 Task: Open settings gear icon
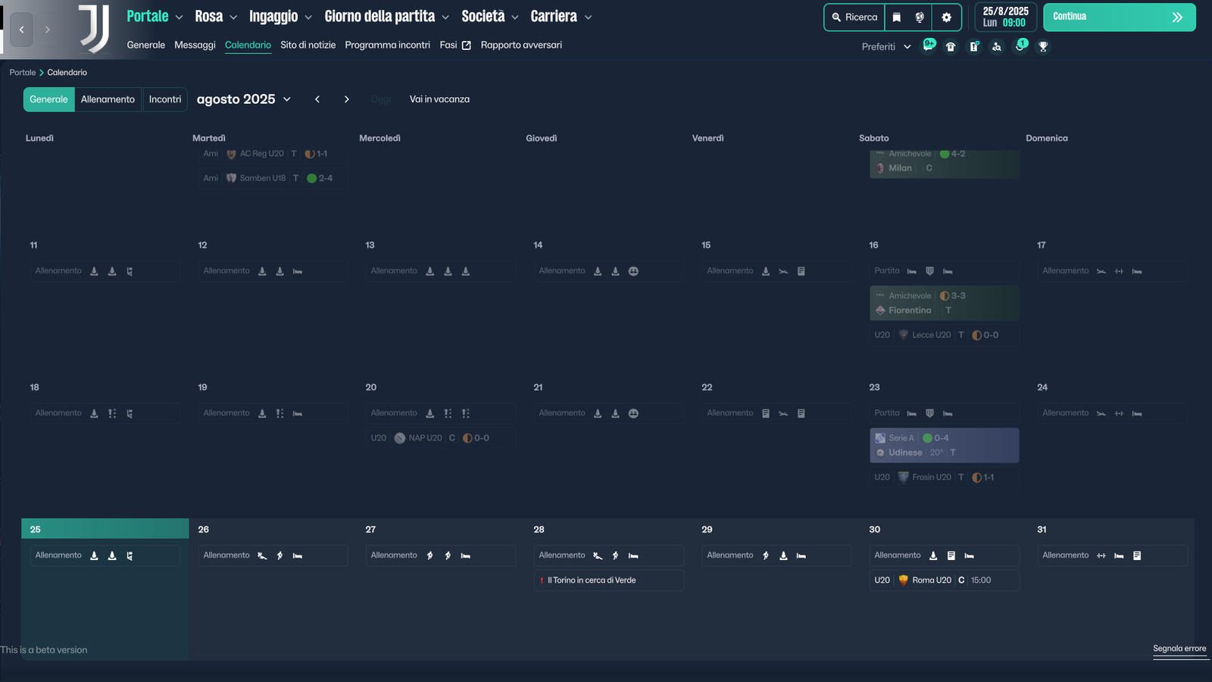[946, 17]
